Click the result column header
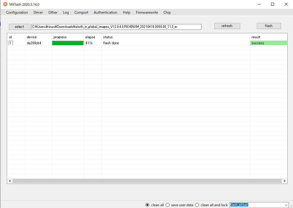 click(269, 37)
